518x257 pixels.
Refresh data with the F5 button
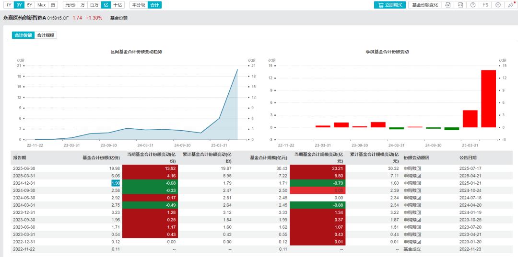[x=485, y=5]
